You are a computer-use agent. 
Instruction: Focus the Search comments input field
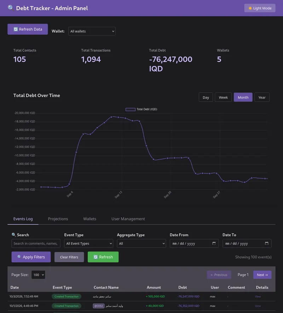(36, 243)
